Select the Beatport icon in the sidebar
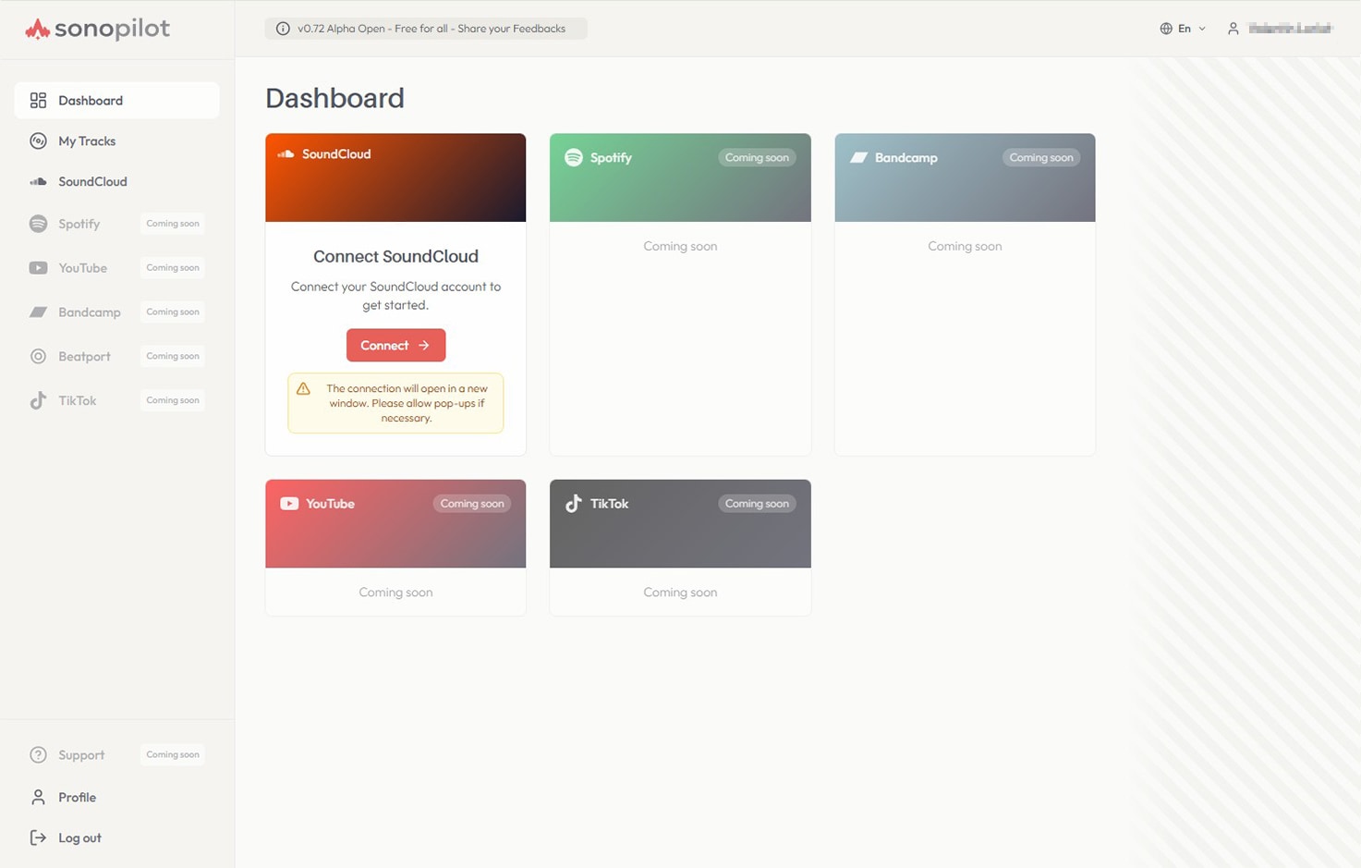 38,356
